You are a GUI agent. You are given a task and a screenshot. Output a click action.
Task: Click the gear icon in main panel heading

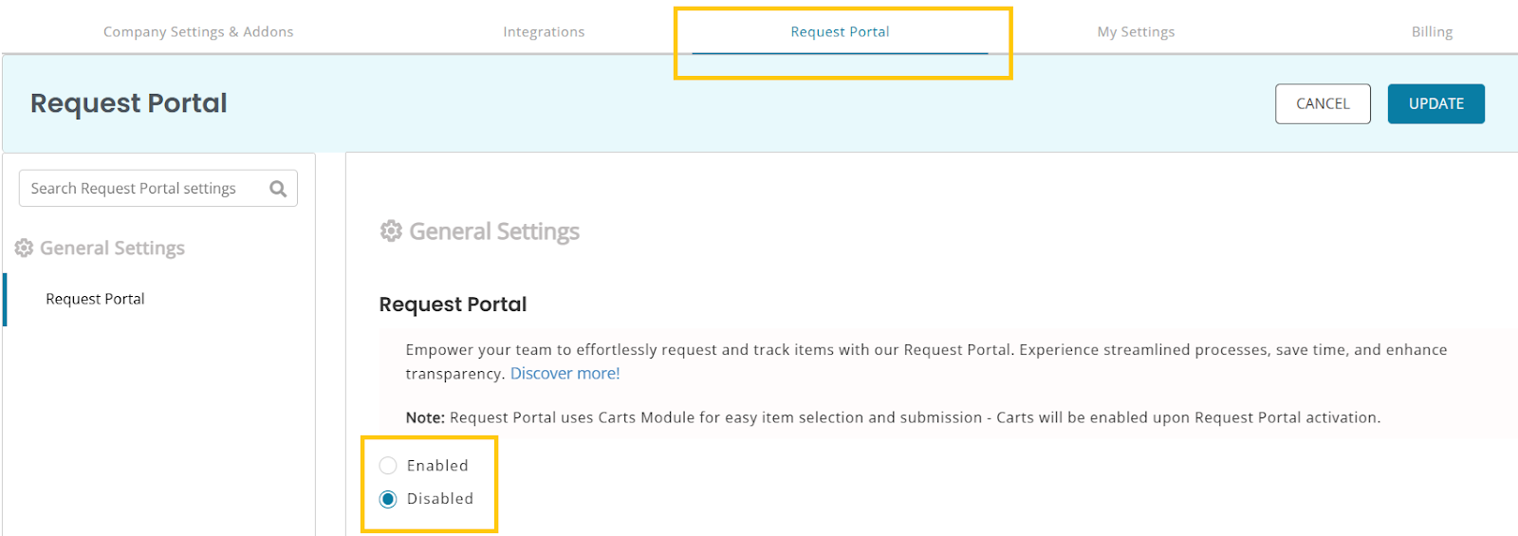tap(391, 231)
